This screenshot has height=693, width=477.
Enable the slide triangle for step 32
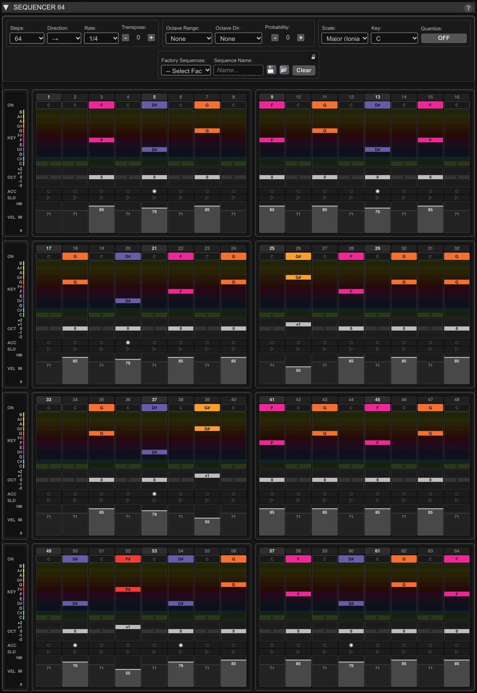pos(457,349)
